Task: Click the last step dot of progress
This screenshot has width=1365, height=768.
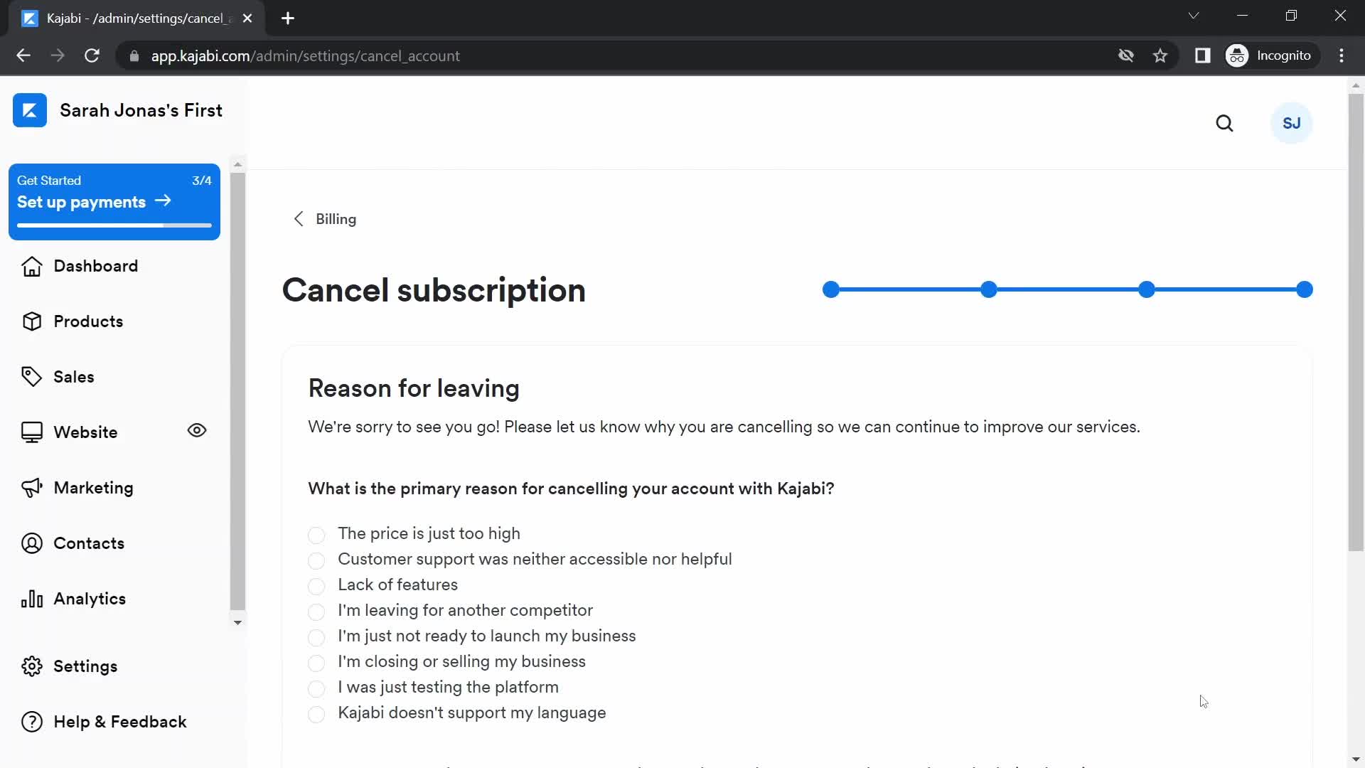Action: [1304, 289]
